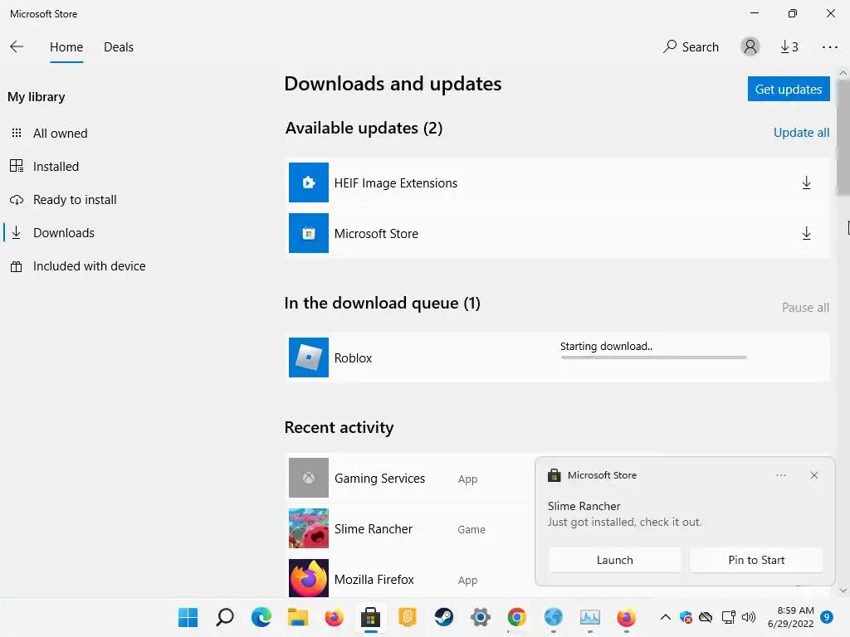The width and height of the screenshot is (850, 637).
Task: Switch to the Deals tab
Action: pyautogui.click(x=118, y=47)
